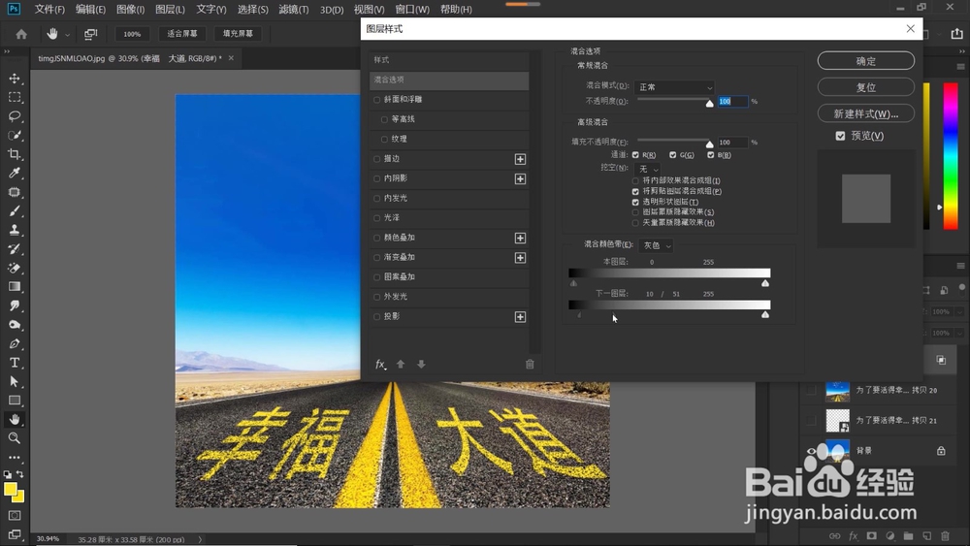Click the opacity slider handle
The image size is (970, 546).
710,103
